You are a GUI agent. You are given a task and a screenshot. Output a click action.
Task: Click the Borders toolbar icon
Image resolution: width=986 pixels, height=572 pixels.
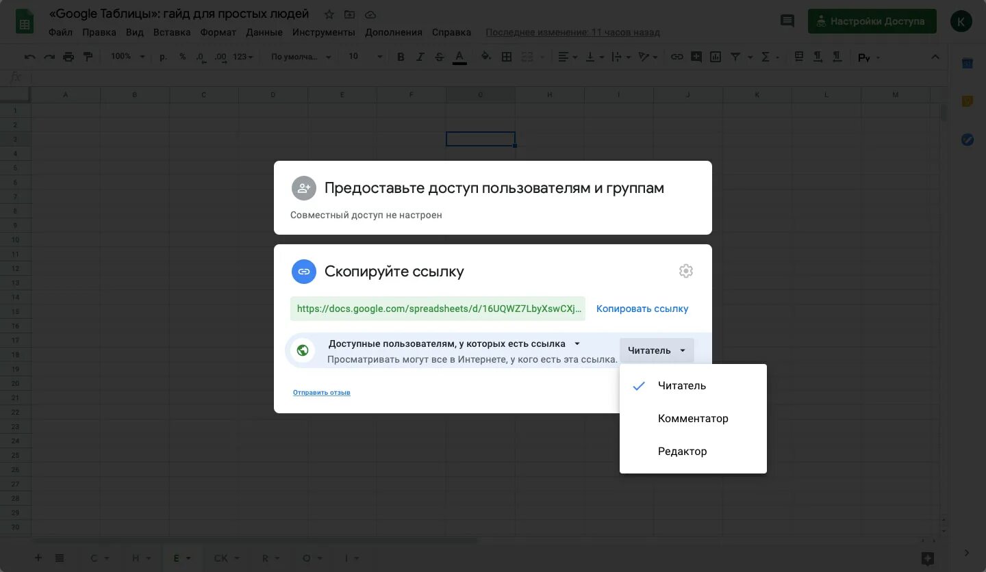[507, 57]
